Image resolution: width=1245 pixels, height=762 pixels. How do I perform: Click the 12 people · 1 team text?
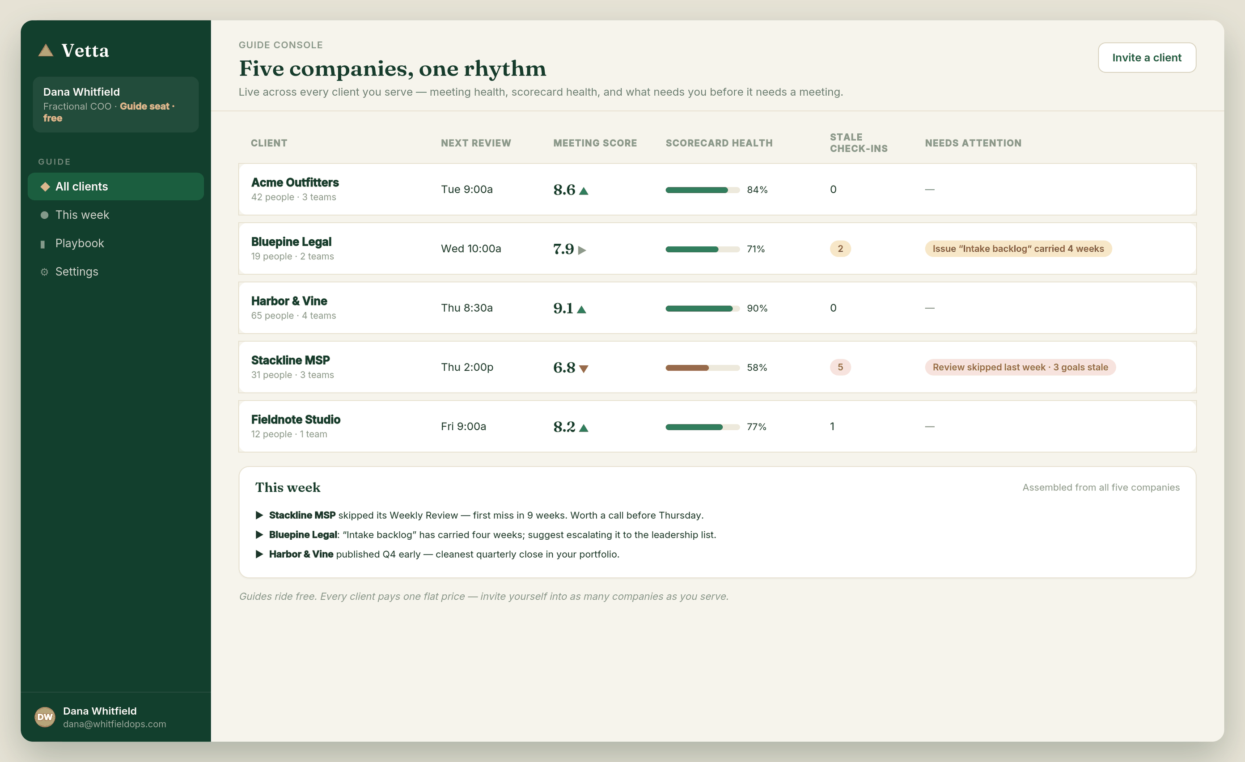click(x=289, y=434)
